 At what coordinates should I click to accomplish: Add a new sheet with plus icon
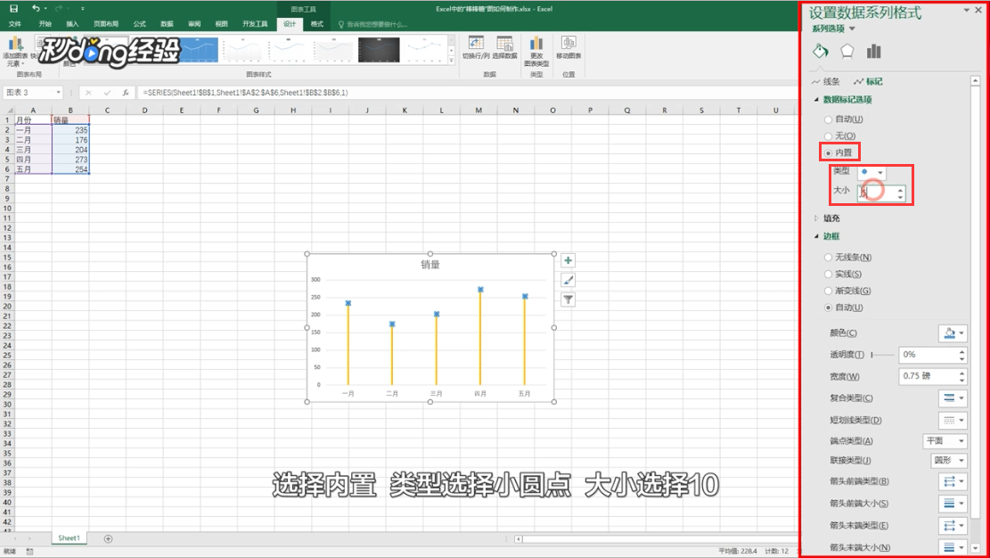[x=108, y=538]
